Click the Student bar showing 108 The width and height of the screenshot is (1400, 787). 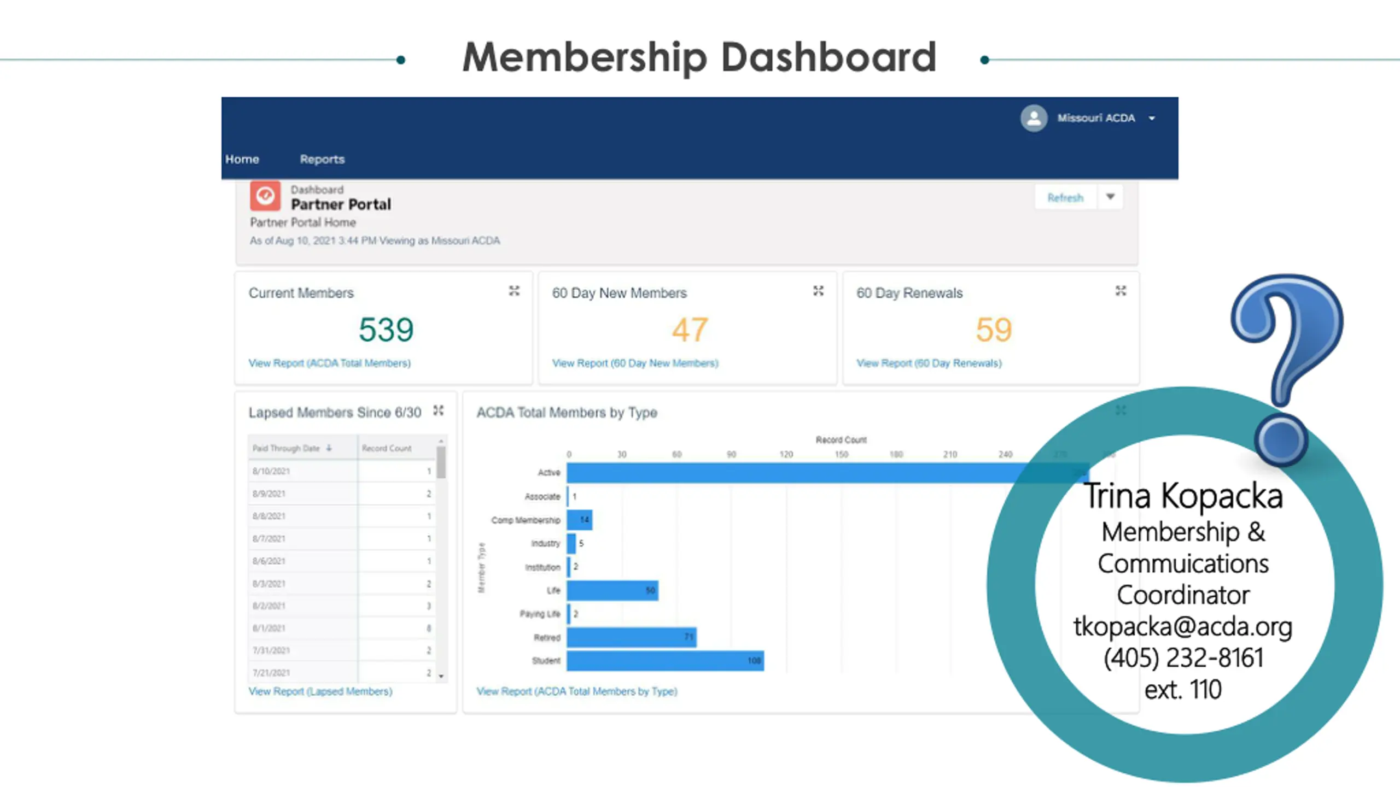pos(665,661)
